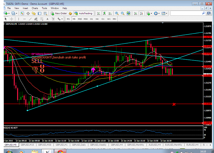Image resolution: width=214 pixels, height=153 pixels.
Task: Expand the Templates dropdown arrow
Action: point(167,13)
